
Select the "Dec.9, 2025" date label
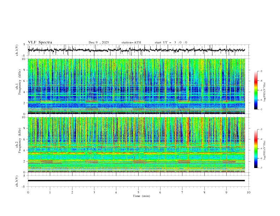pos(99,42)
